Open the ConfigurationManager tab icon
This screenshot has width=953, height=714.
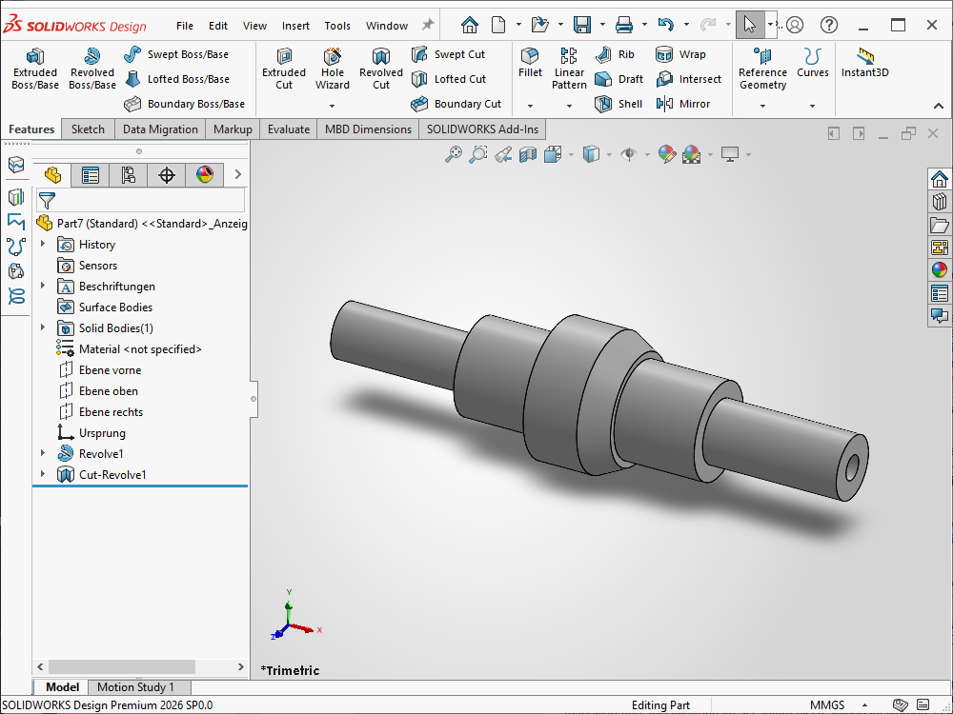tap(129, 174)
